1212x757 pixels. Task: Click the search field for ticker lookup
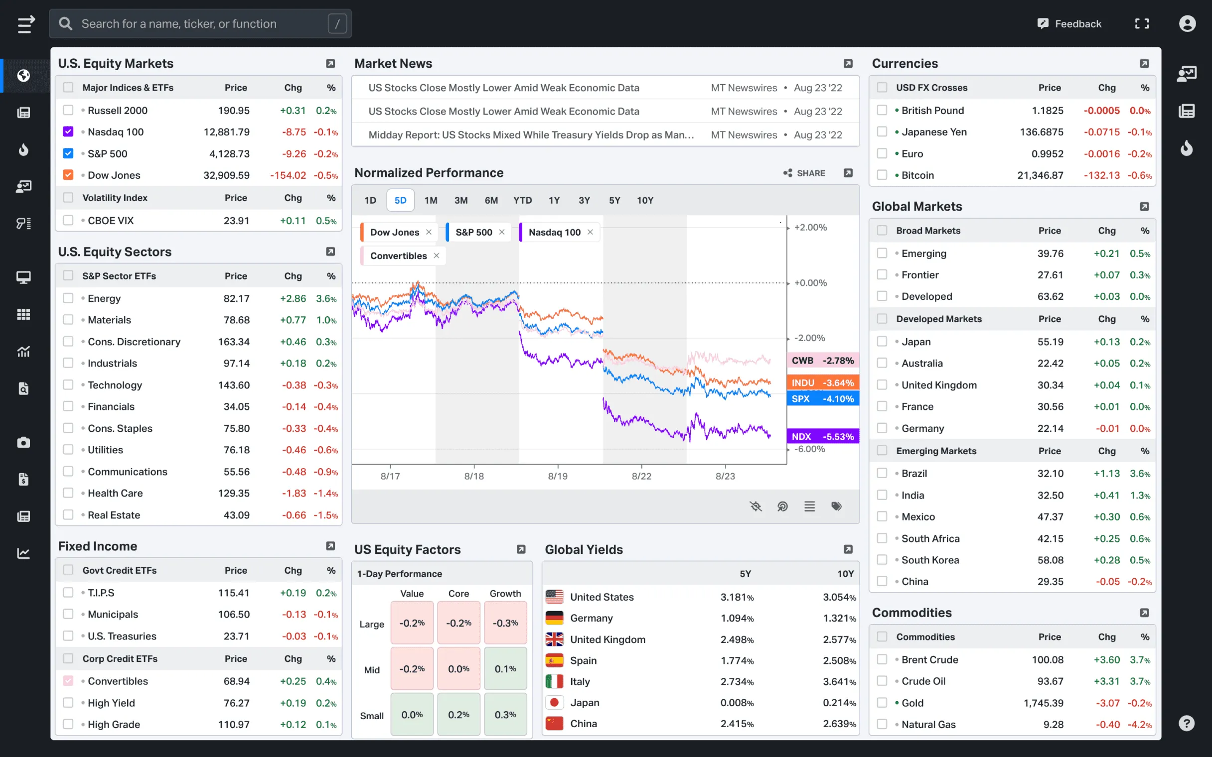pyautogui.click(x=200, y=23)
